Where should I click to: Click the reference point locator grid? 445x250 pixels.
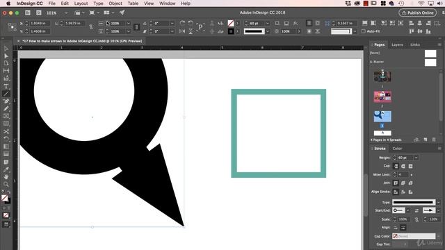point(13,27)
